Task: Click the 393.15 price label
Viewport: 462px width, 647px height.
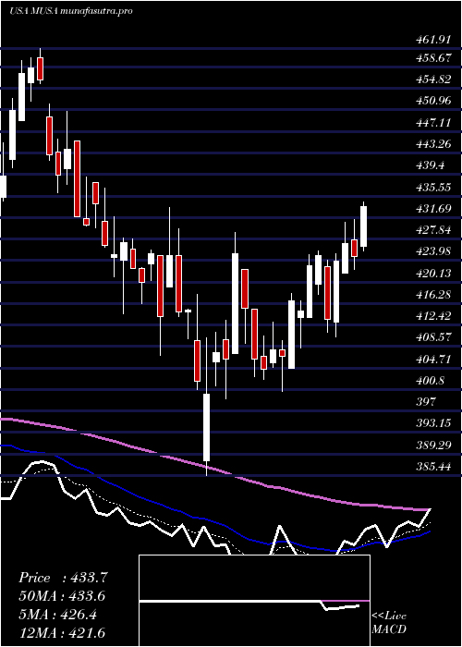Action: (x=433, y=423)
